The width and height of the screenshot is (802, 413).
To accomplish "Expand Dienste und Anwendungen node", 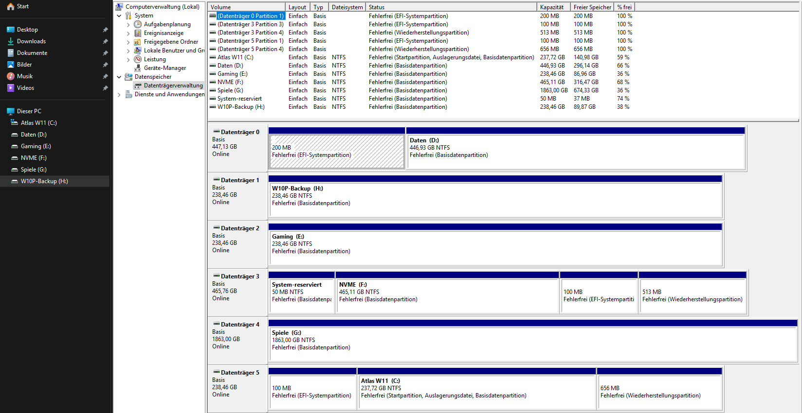I will coord(119,94).
